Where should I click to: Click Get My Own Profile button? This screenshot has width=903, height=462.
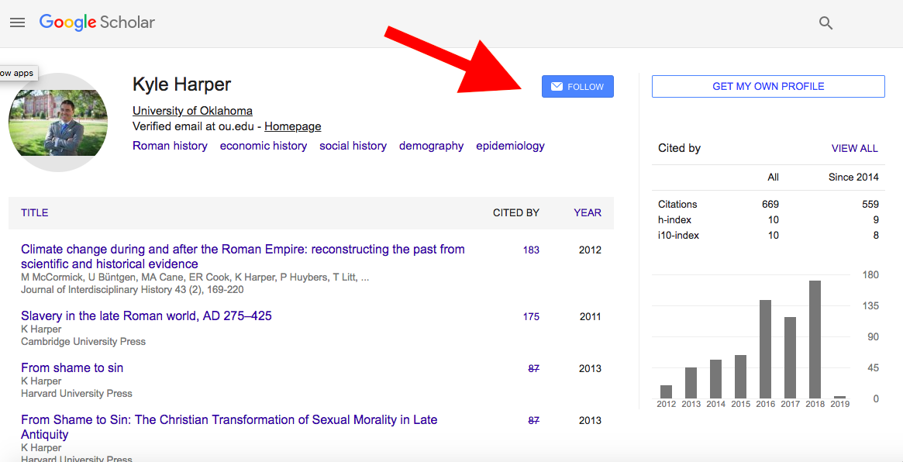click(x=767, y=87)
